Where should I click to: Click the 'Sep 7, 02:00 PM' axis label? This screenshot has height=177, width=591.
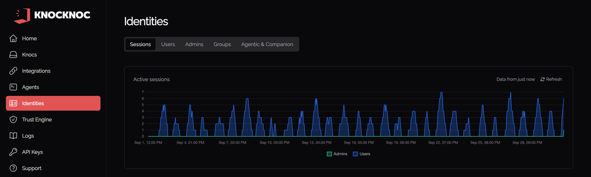tap(233, 143)
